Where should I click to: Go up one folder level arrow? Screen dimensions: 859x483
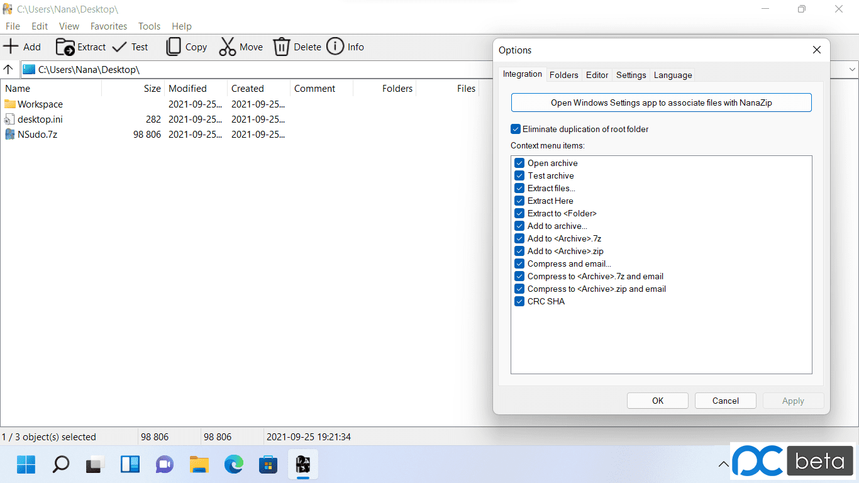pyautogui.click(x=8, y=69)
